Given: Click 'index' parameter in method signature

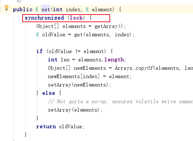Looking at the screenshot, I should 73,9.
